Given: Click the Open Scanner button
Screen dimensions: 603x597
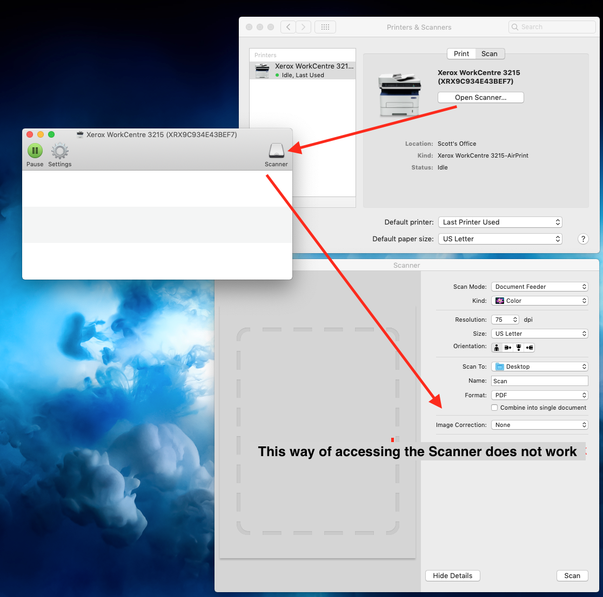Looking at the screenshot, I should (480, 98).
